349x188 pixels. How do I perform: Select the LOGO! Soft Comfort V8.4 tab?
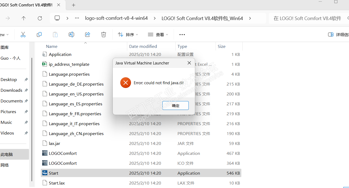26,5
